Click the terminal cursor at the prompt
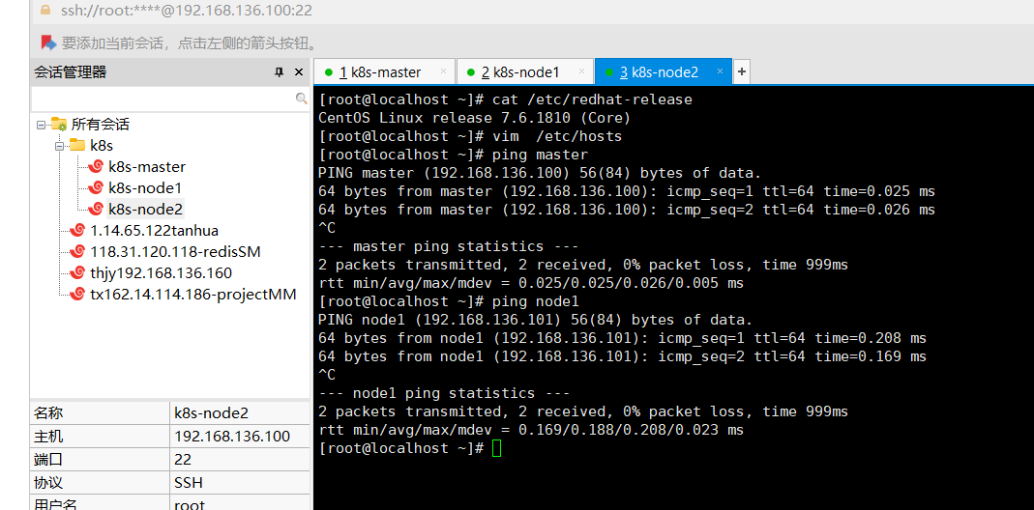This screenshot has height=510, width=1034. pyautogui.click(x=496, y=448)
